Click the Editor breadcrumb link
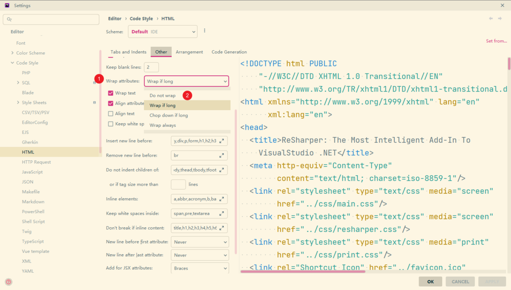 (114, 19)
